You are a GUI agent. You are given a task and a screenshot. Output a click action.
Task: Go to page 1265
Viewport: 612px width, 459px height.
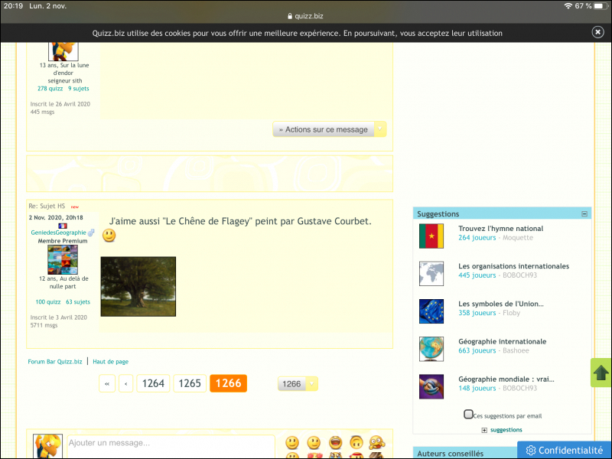[x=190, y=383]
